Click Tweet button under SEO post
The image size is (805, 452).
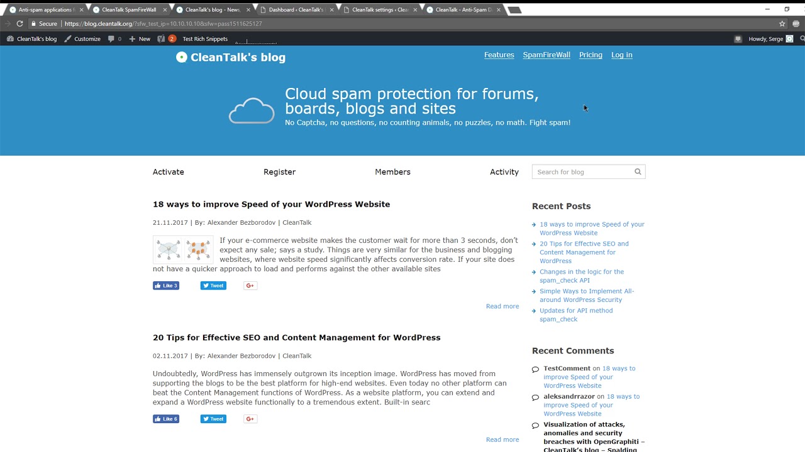point(213,419)
